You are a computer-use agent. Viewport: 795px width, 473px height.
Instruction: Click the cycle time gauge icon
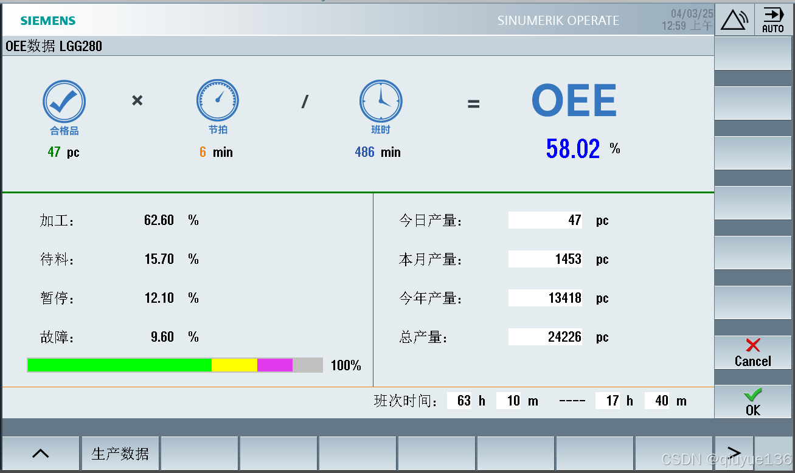pos(217,100)
